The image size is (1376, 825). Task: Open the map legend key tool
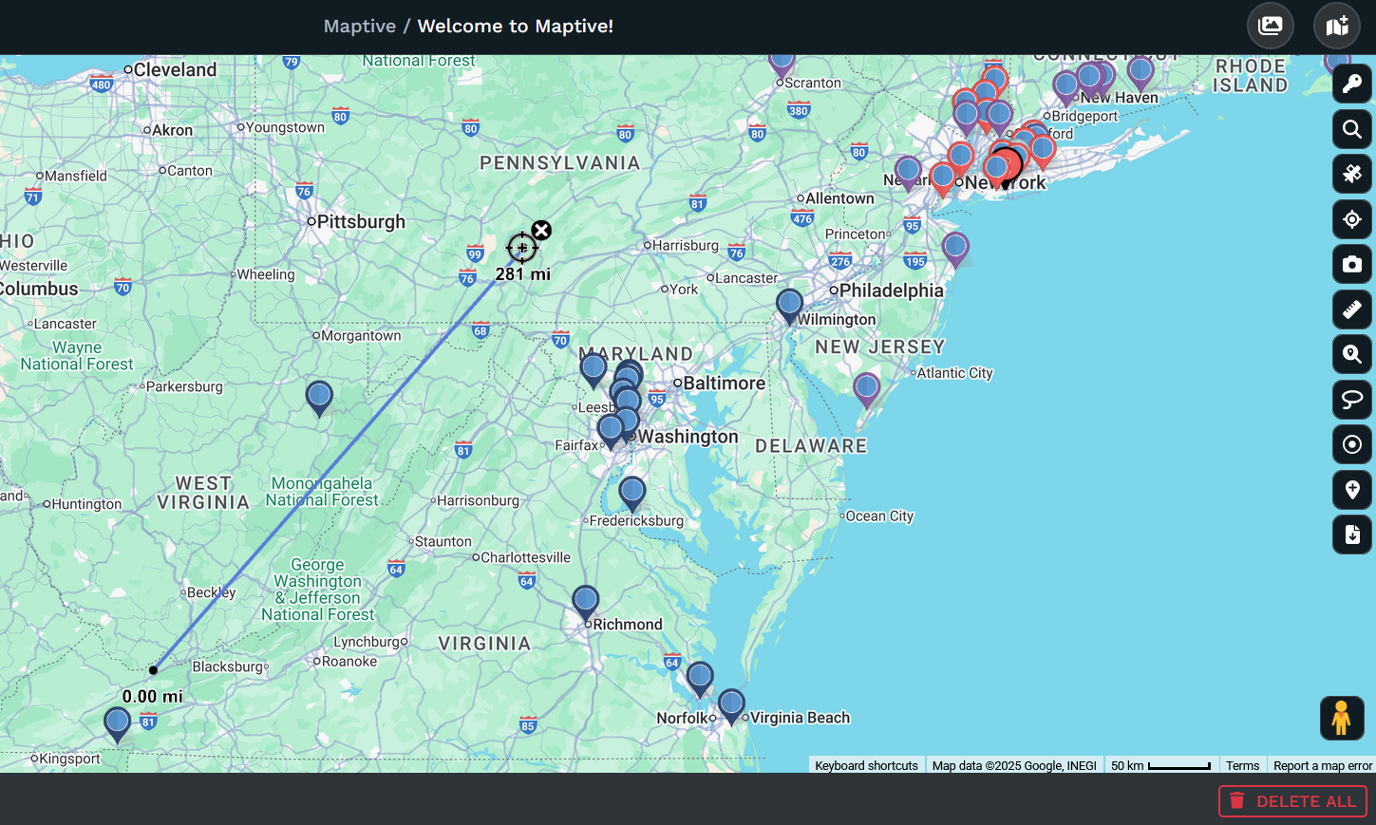coord(1352,84)
